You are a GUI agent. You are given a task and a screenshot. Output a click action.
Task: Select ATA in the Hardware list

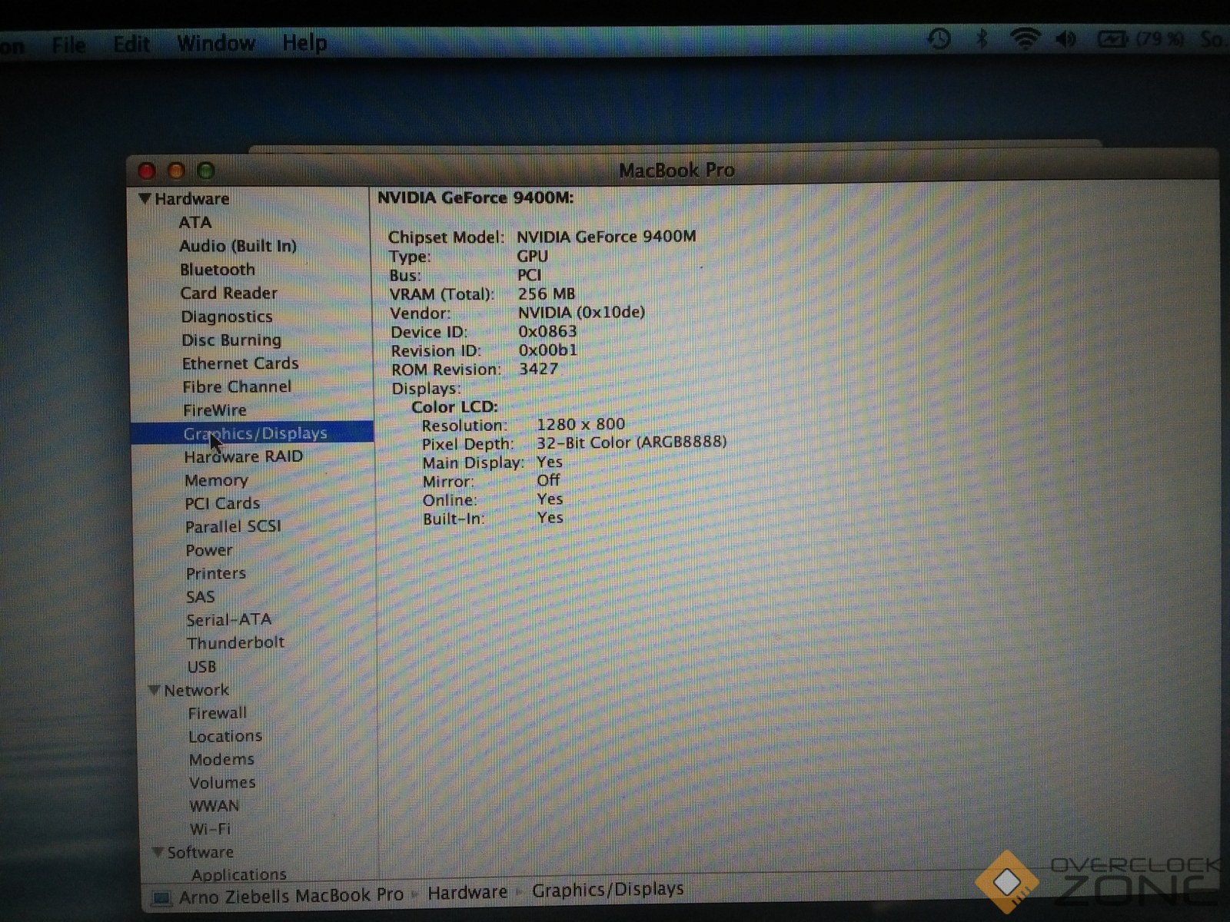[194, 222]
